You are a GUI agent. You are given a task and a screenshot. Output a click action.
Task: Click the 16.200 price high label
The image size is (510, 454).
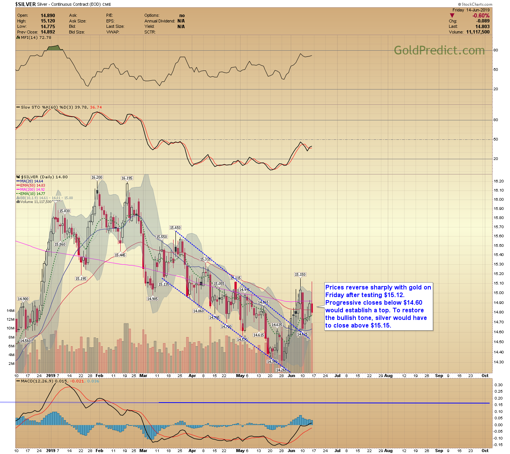97,177
